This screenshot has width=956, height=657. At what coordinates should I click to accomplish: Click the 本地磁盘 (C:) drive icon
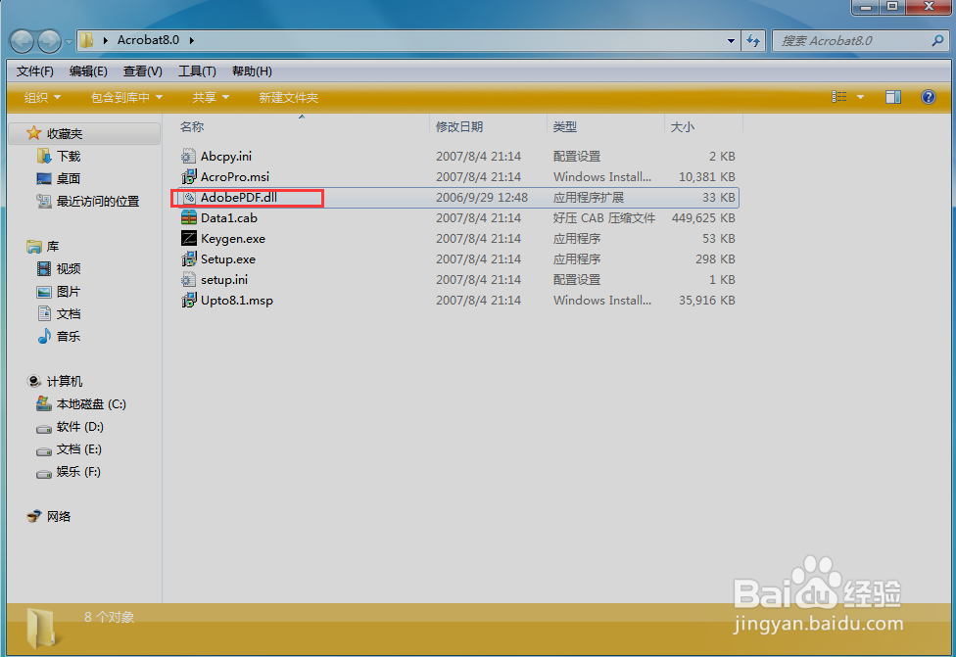click(43, 403)
